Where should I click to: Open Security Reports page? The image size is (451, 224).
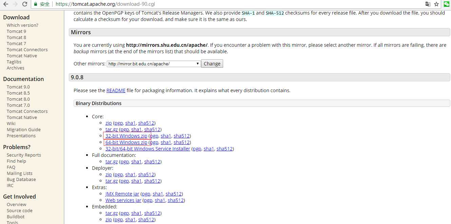tap(24, 155)
